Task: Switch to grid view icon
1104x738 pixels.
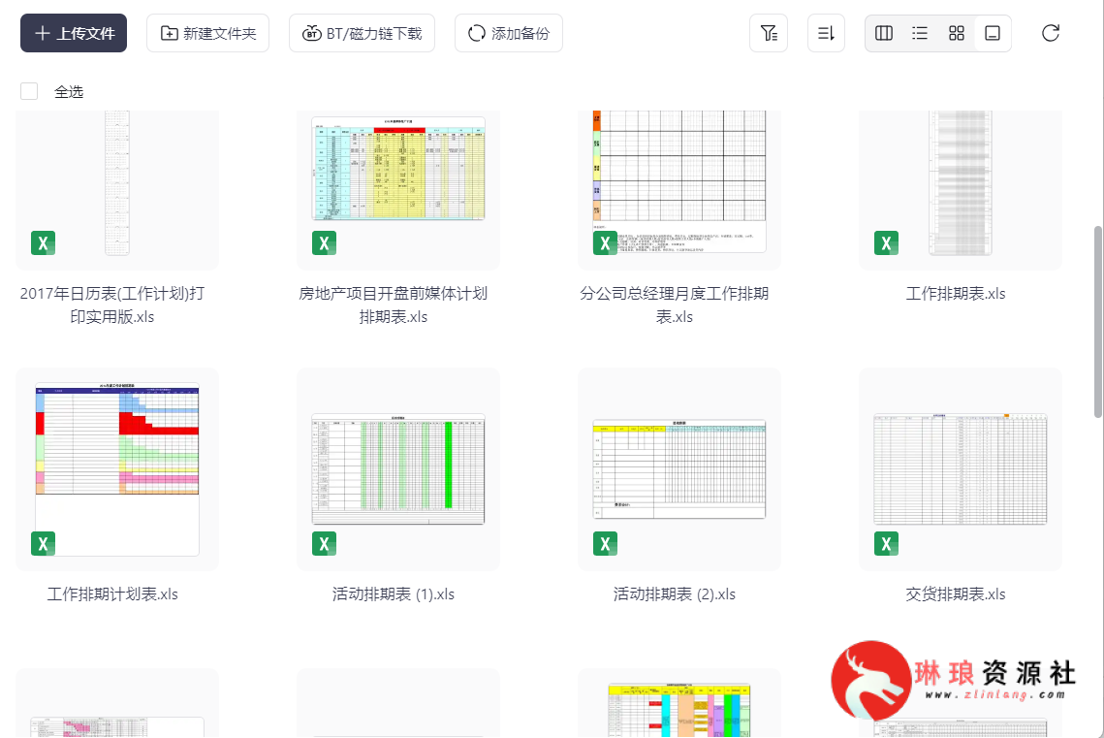Action: [956, 33]
